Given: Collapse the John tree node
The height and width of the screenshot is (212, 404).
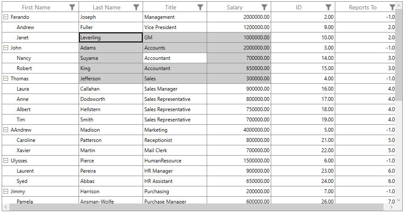Looking at the screenshot, I should (x=6, y=48).
